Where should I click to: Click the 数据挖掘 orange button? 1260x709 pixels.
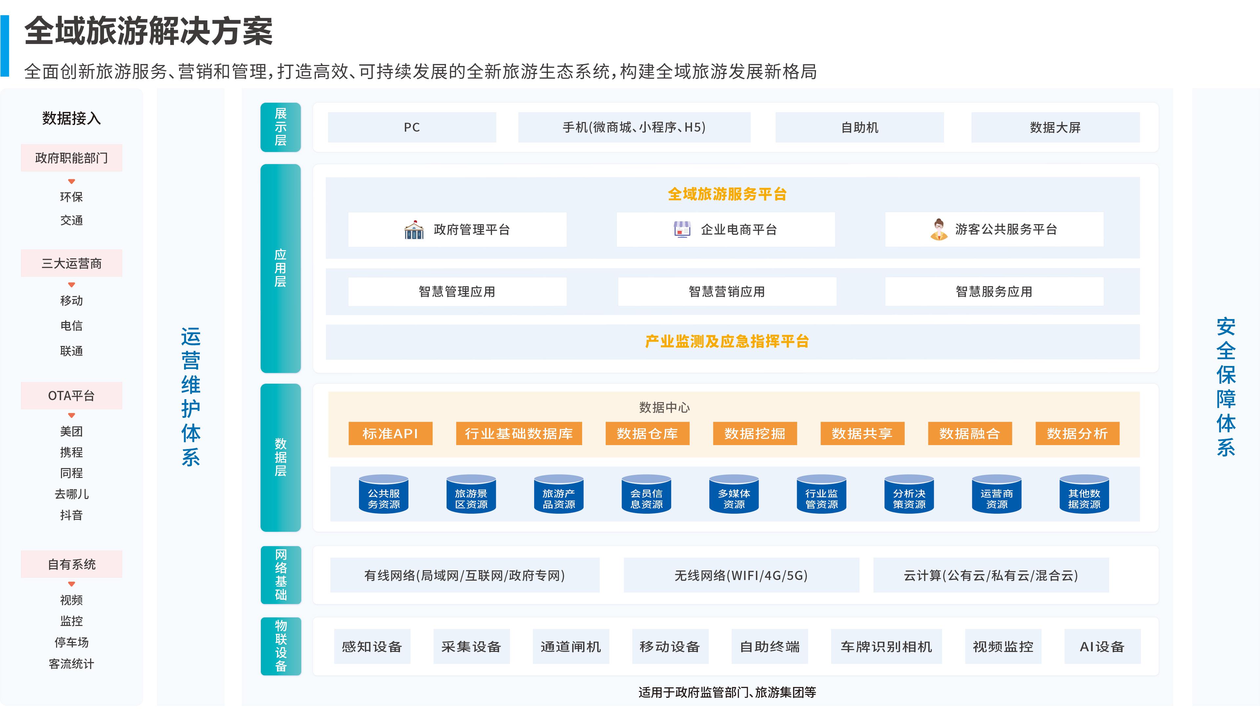point(755,434)
